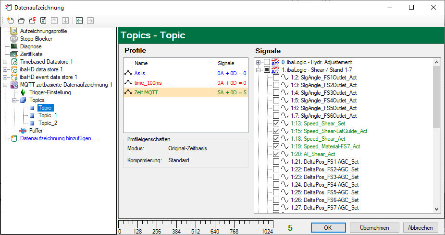
Task: Collapse the MQTT zeitbasierte Datenaufzeichnung 1 node
Action: point(5,85)
